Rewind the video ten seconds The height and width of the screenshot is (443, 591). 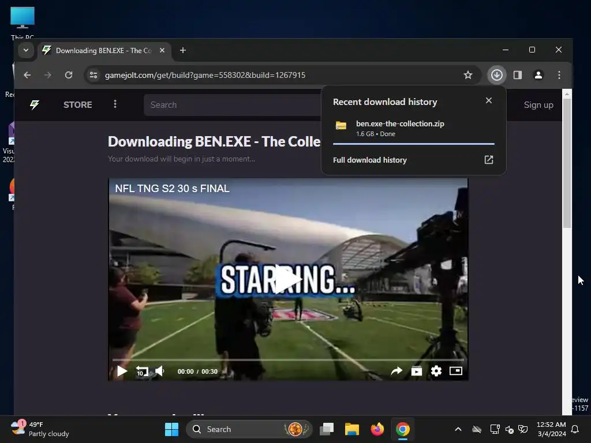142,371
